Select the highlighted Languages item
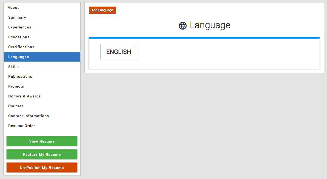 tap(42, 57)
